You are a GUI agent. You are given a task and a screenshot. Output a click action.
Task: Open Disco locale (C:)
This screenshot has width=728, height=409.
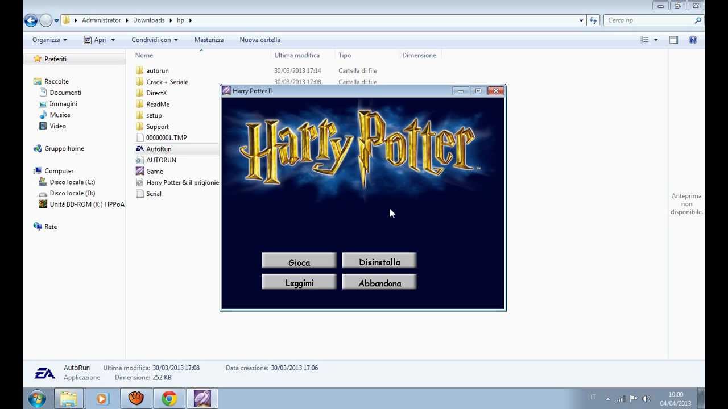[x=72, y=182]
